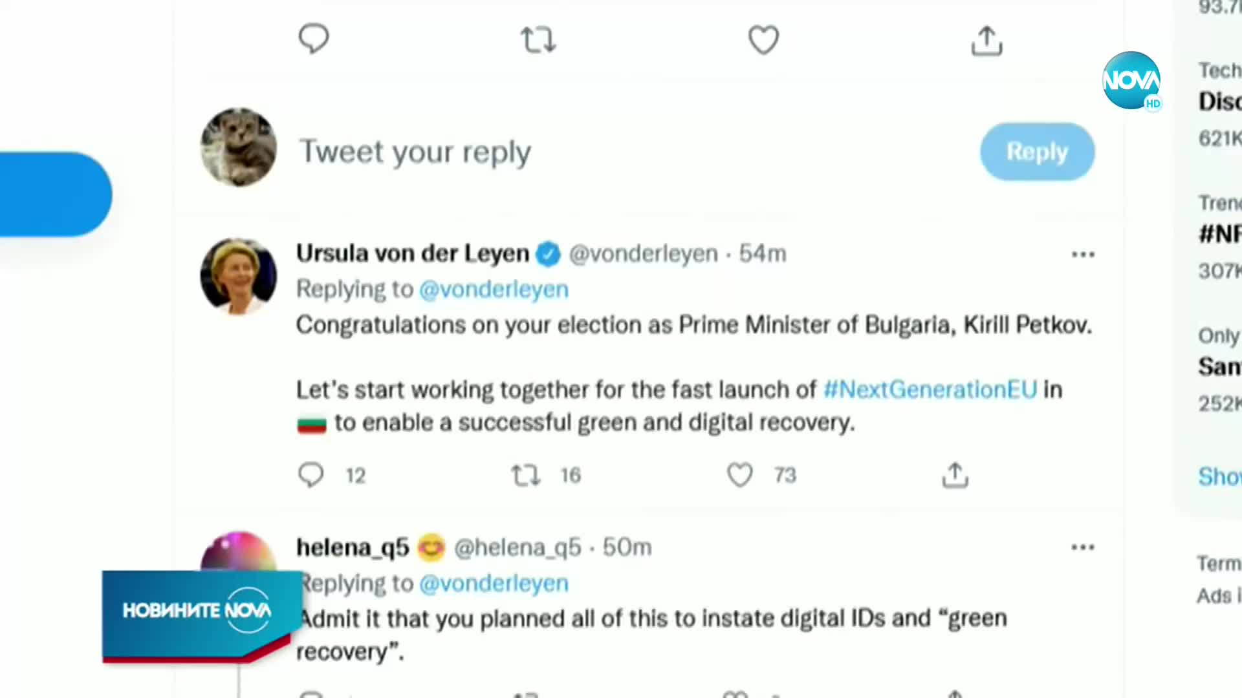Share Ursula von der Leyen's tweet
The width and height of the screenshot is (1242, 698).
955,475
